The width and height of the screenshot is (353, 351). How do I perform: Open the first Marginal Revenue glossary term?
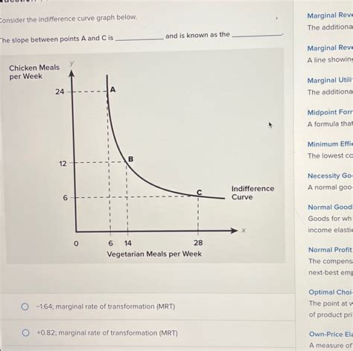pyautogui.click(x=330, y=16)
